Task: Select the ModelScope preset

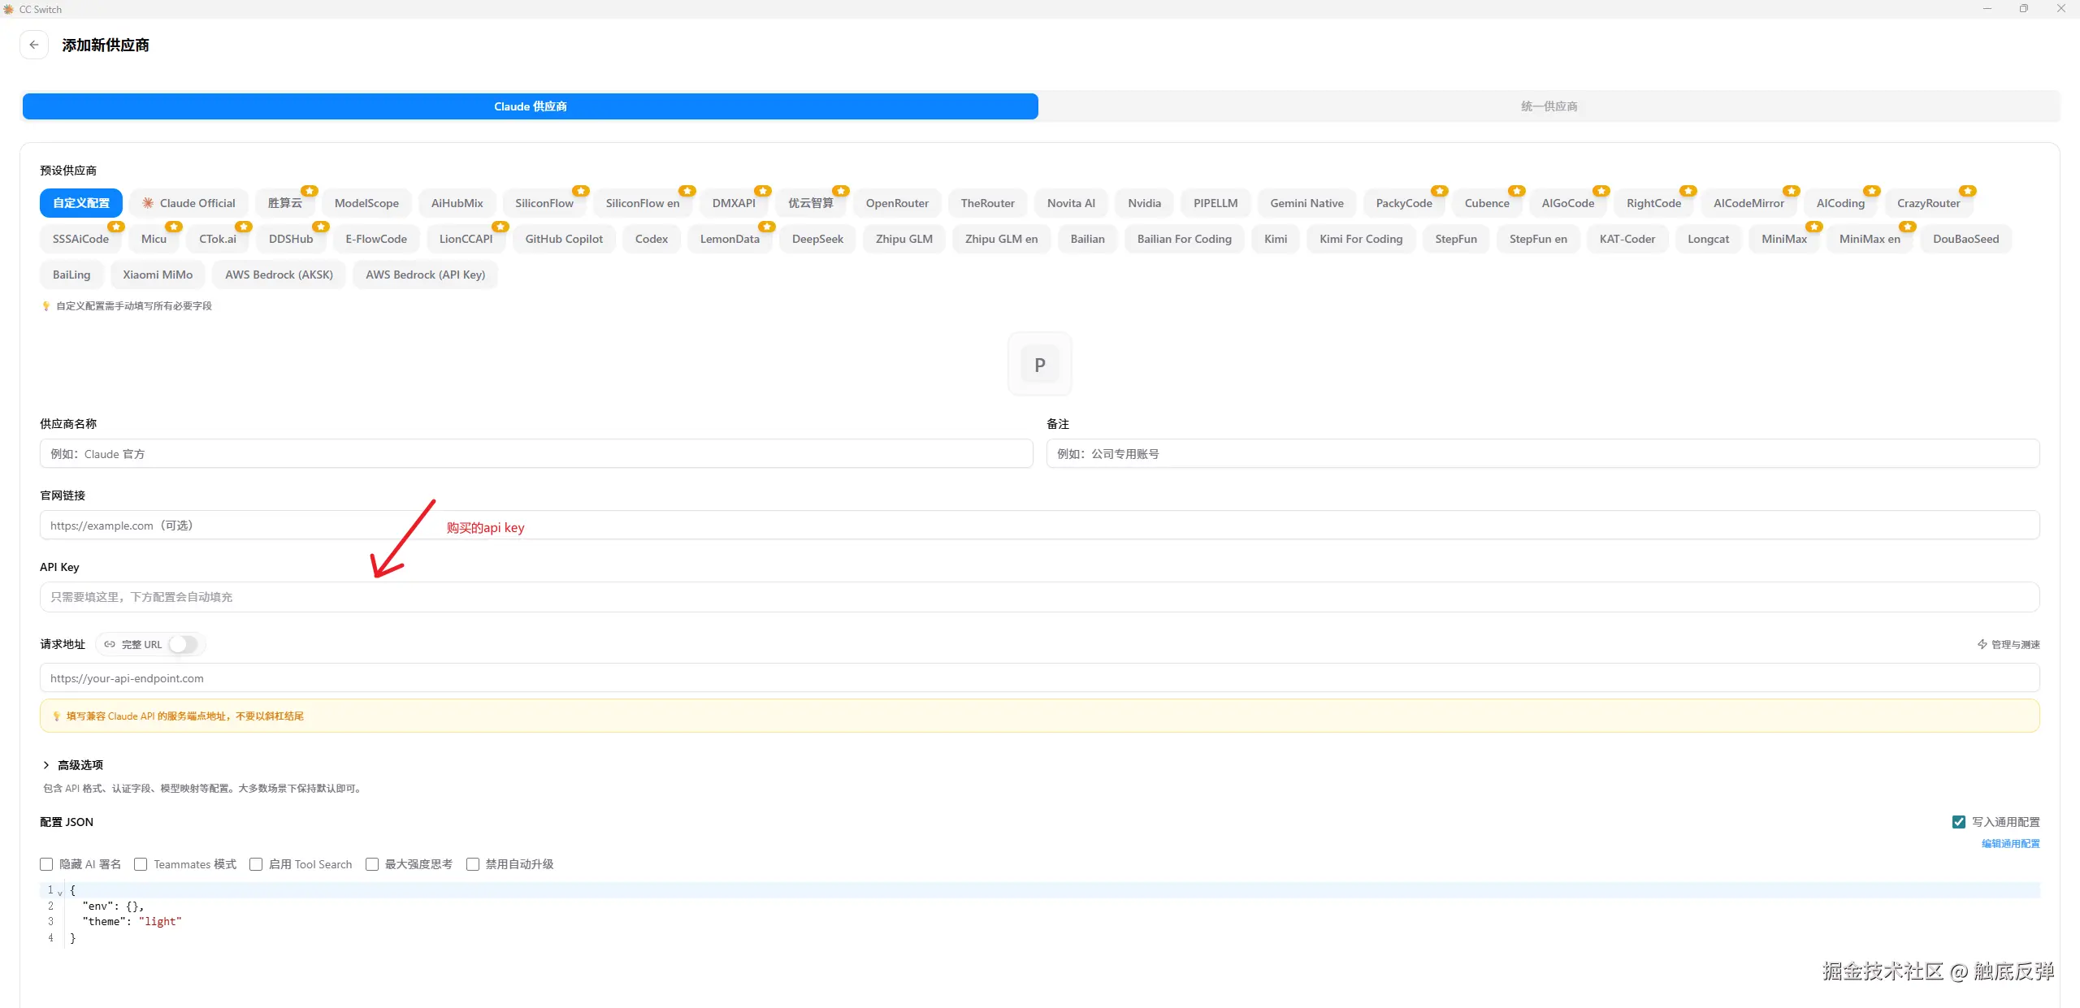Action: tap(366, 203)
